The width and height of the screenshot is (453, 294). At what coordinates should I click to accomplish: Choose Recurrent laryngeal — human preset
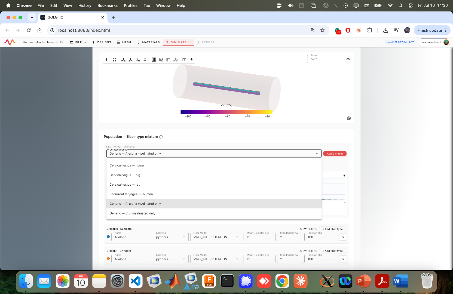tap(214, 194)
